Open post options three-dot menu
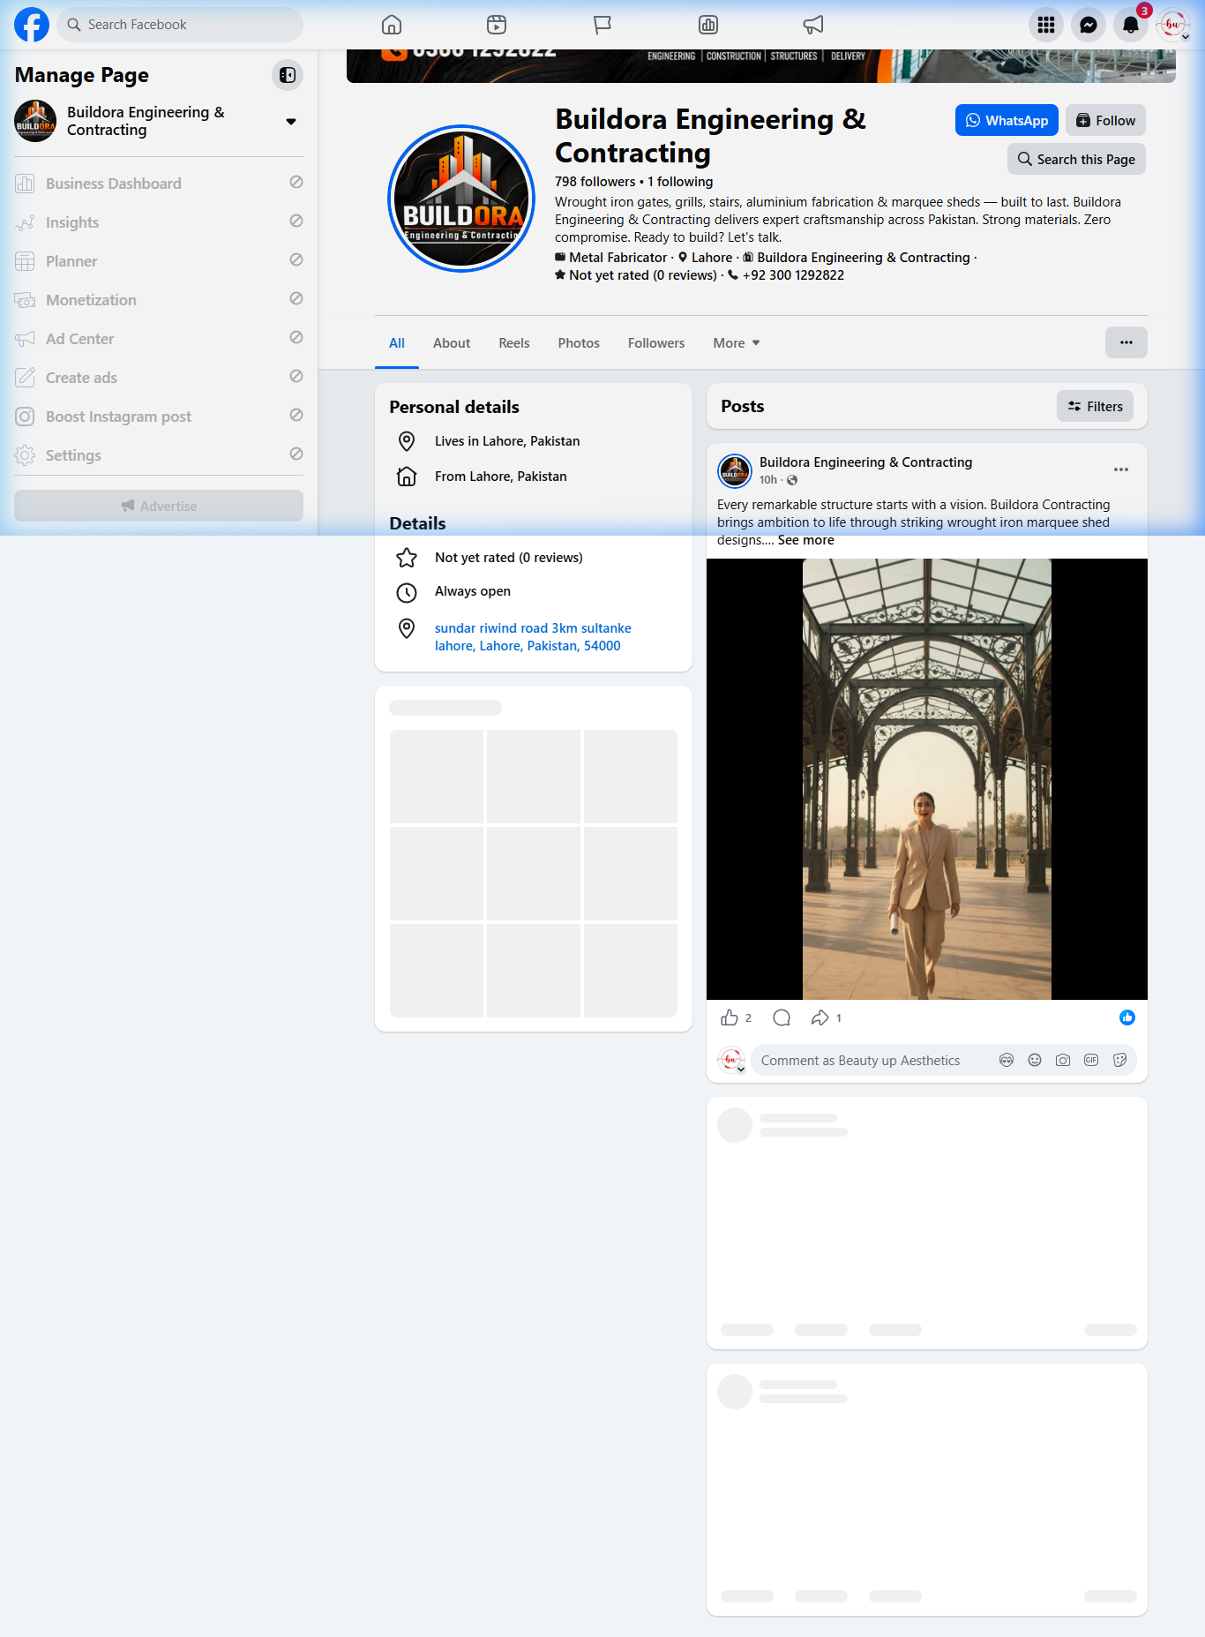 point(1121,469)
